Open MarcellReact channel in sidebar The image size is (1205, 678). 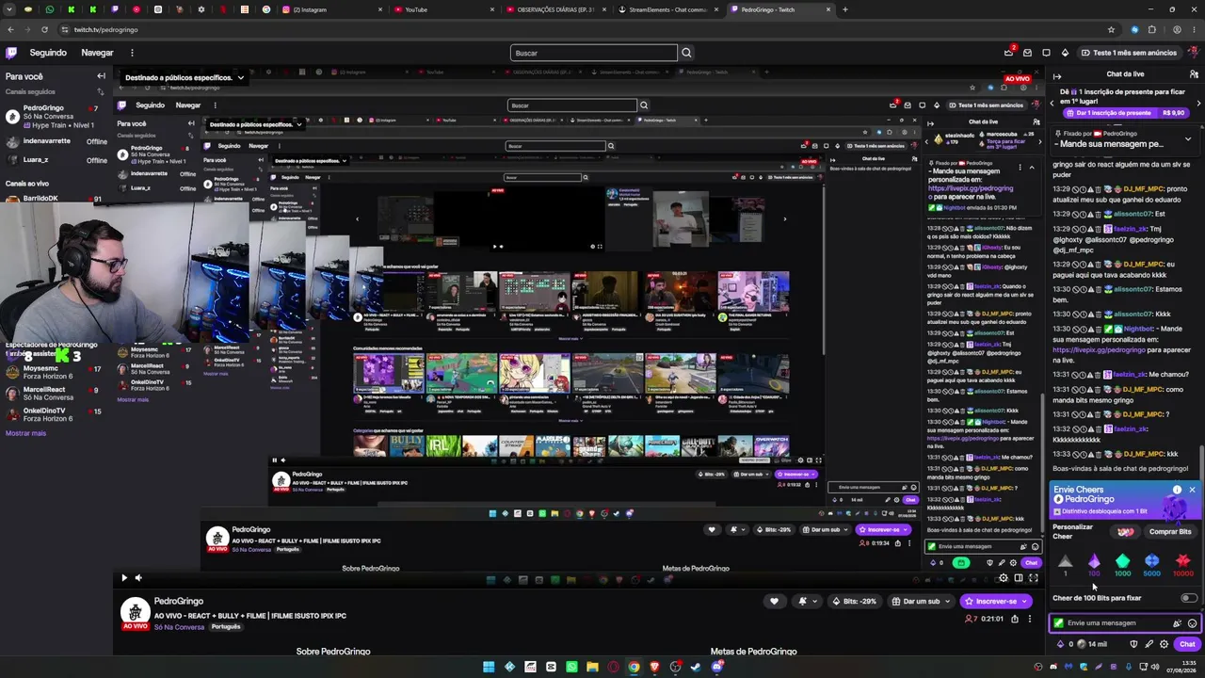pos(55,393)
